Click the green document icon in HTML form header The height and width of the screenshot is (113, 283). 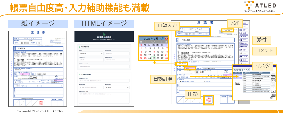(104, 34)
